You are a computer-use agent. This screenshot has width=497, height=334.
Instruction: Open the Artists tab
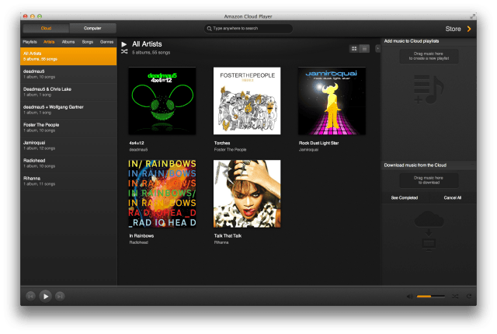(49, 42)
